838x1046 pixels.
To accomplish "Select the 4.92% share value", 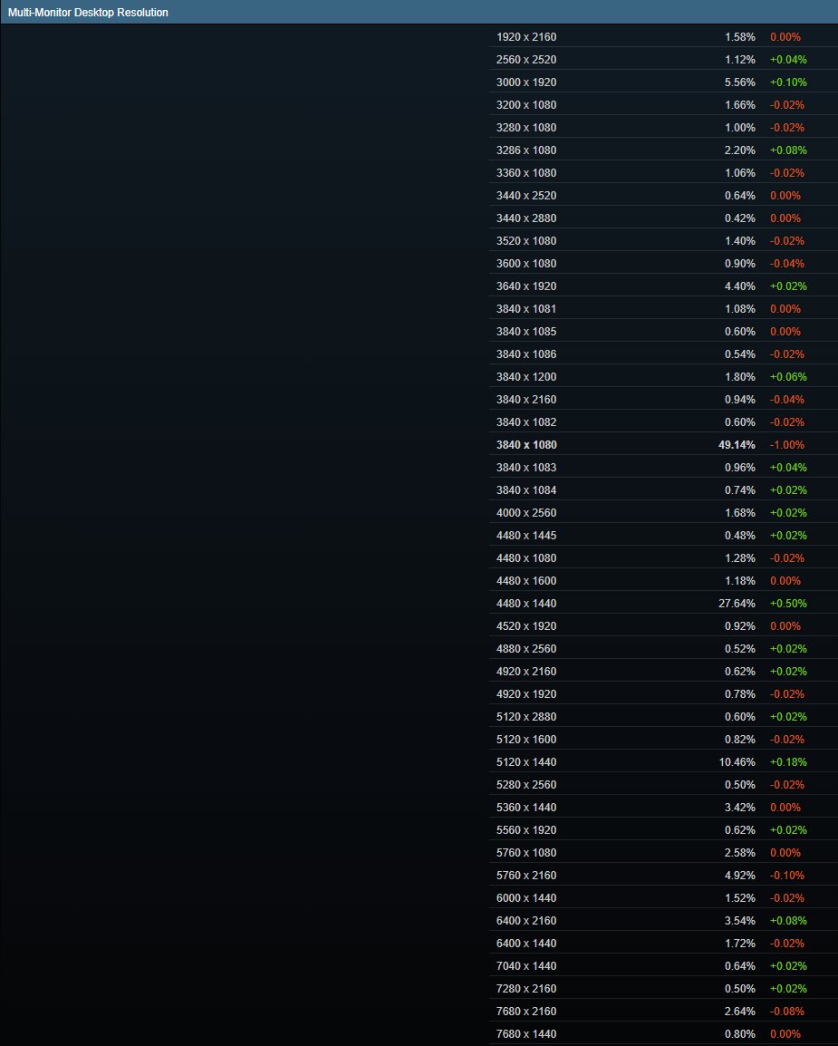I will (x=740, y=876).
